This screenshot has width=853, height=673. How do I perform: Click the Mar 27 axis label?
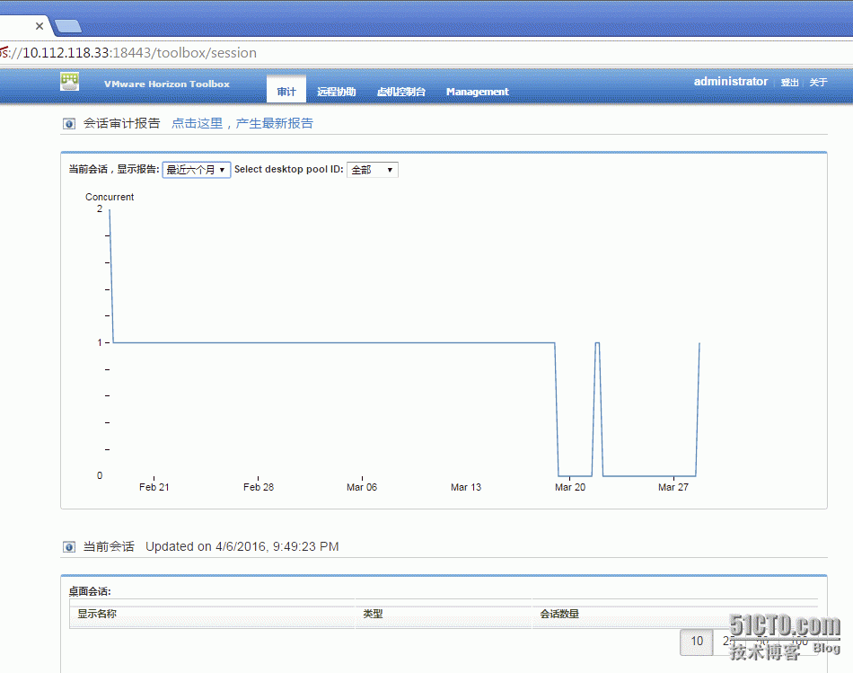673,487
